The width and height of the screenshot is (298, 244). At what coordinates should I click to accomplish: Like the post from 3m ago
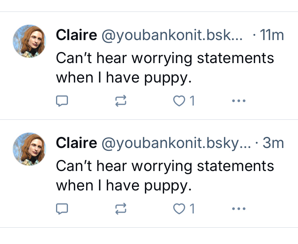coord(180,209)
